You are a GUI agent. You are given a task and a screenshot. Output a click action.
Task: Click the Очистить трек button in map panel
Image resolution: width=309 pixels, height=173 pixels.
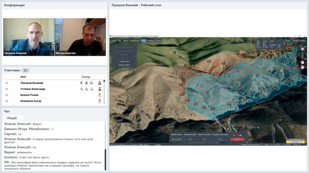[124, 62]
